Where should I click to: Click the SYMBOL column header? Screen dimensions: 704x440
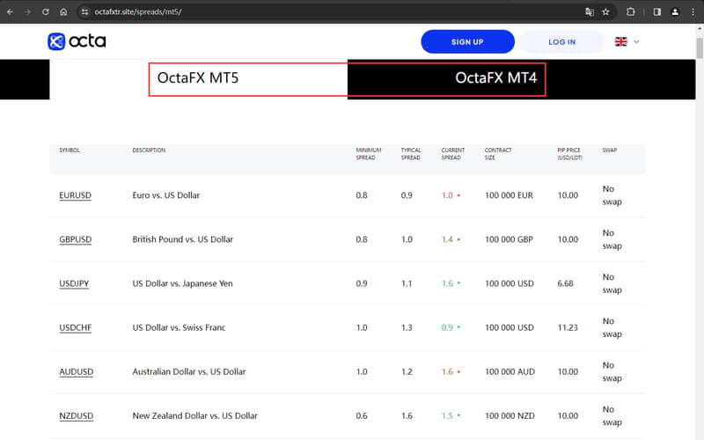tap(70, 150)
